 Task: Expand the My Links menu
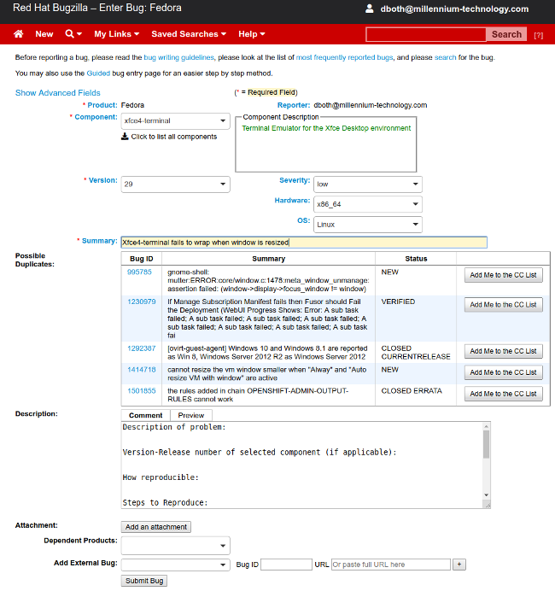116,34
